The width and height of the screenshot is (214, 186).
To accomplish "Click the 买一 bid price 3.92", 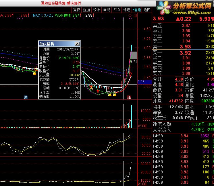I will tap(185, 53).
